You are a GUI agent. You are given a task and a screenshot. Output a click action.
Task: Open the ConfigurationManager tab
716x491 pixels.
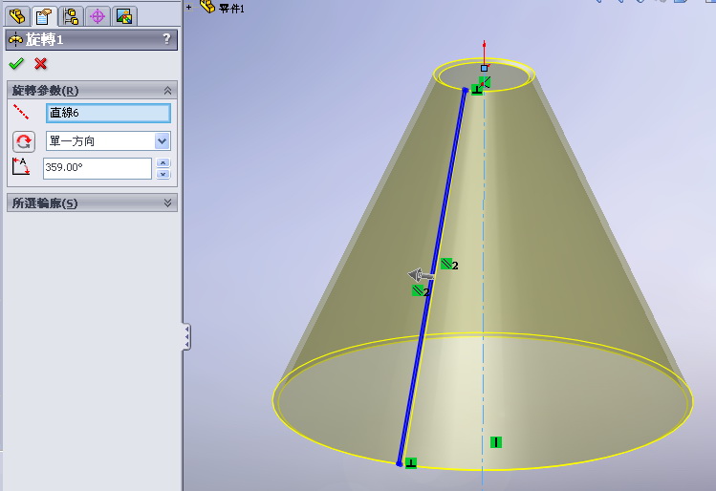coord(71,16)
